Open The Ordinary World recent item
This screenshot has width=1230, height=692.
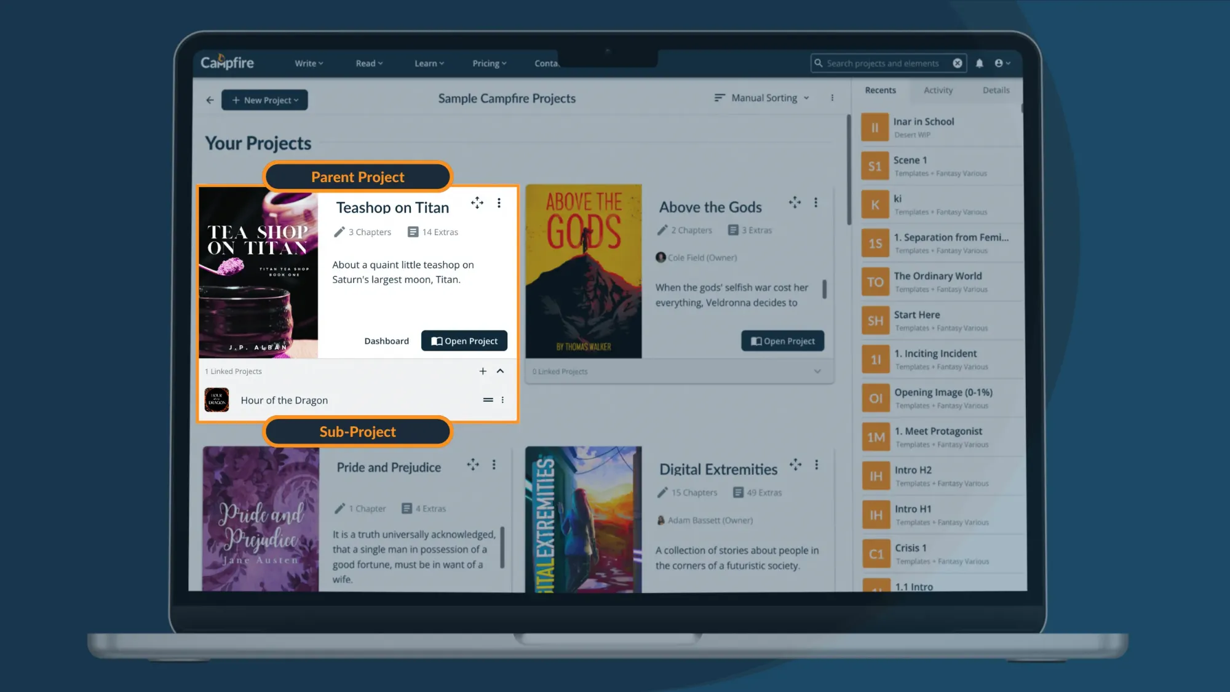[941, 282]
